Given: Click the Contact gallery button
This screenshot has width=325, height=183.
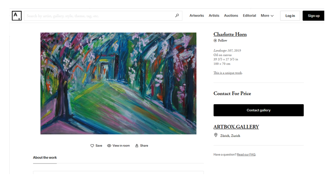Looking at the screenshot, I should [259, 110].
